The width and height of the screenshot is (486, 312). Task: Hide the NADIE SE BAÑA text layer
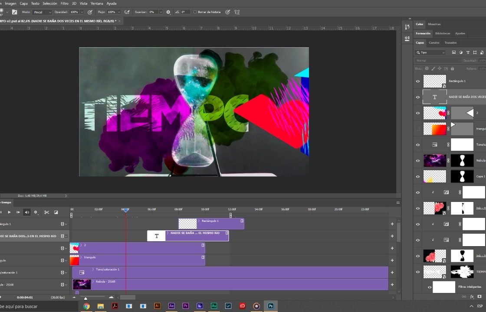tap(417, 97)
